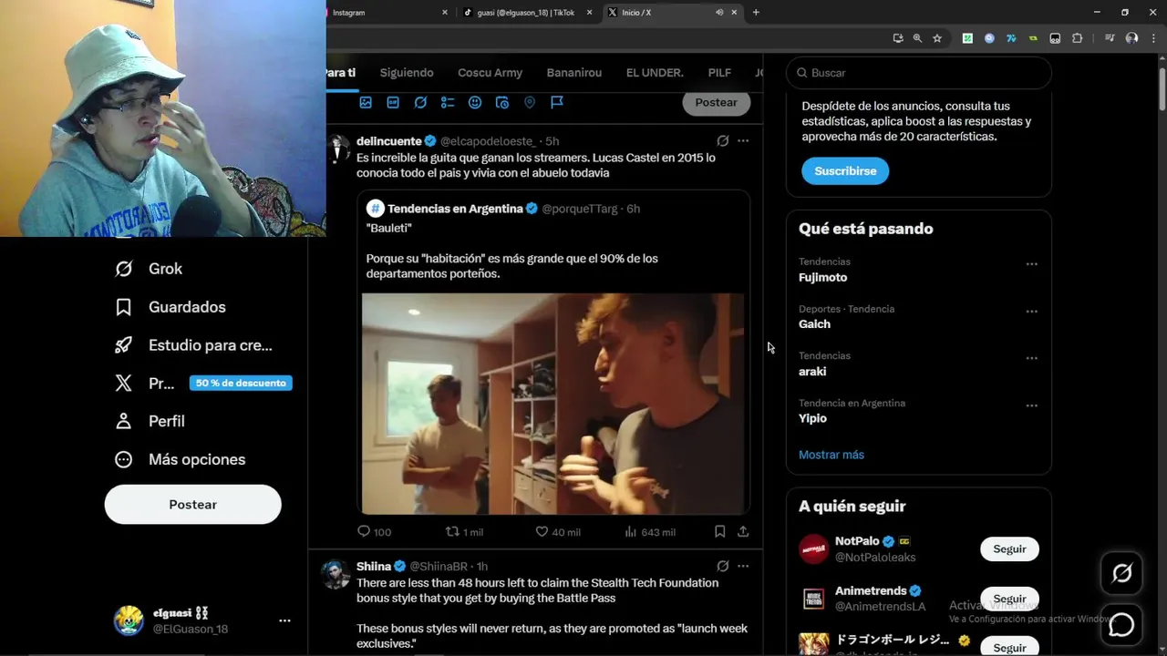Open Guardados bookmarks in sidebar
This screenshot has height=656, width=1167.
tap(170, 307)
